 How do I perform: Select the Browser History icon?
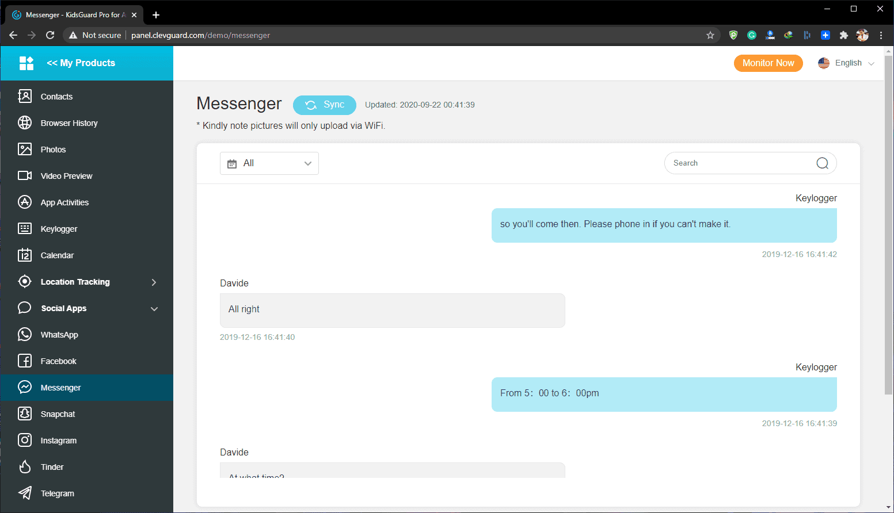[25, 122]
